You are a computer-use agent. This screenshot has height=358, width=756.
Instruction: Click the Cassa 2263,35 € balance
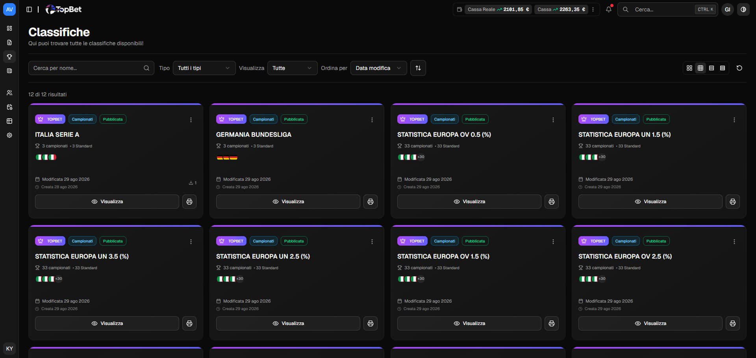[x=561, y=9]
